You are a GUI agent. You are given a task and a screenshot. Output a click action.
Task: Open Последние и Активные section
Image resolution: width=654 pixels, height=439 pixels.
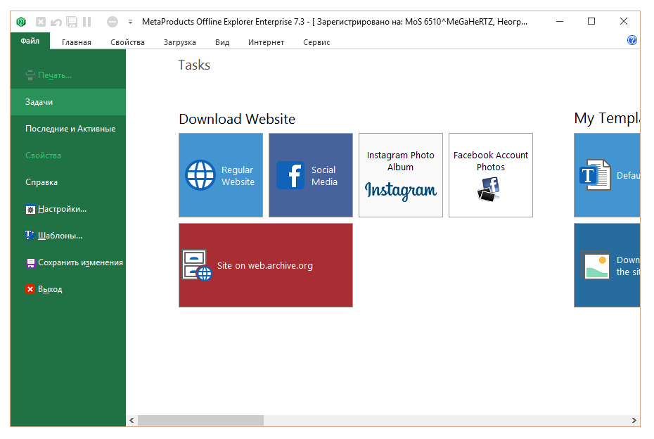coord(68,129)
